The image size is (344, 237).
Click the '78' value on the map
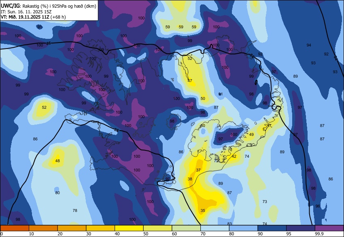(75, 210)
